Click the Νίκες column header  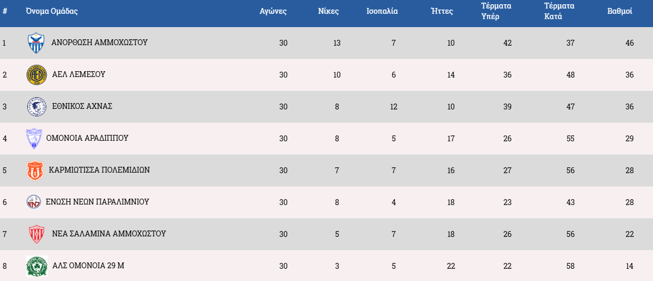tap(328, 11)
